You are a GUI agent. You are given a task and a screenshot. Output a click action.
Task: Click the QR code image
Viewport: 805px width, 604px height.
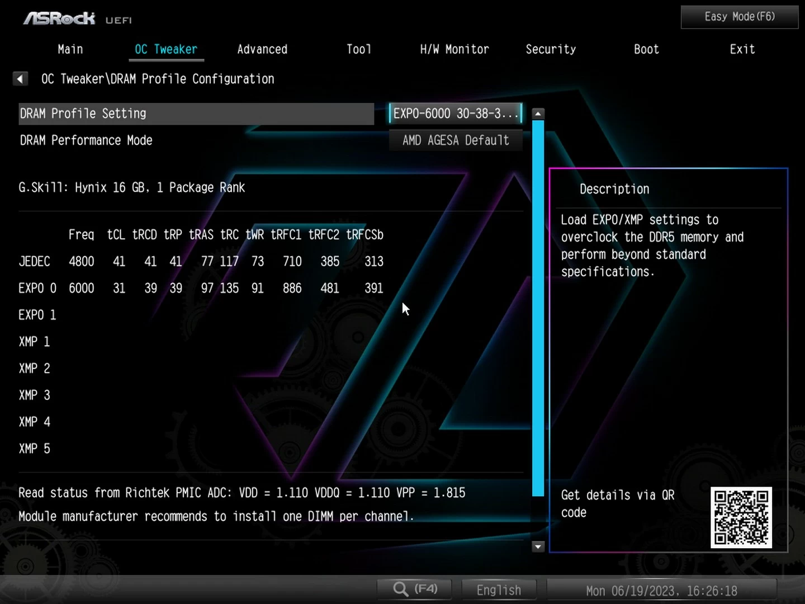point(741,517)
